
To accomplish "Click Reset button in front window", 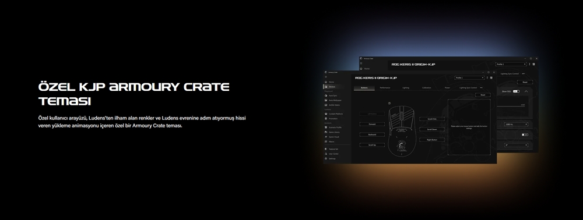I will 483,95.
